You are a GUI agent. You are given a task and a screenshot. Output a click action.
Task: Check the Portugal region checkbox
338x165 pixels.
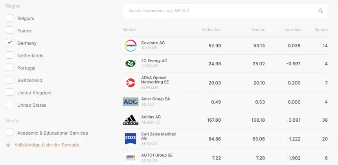9,67
